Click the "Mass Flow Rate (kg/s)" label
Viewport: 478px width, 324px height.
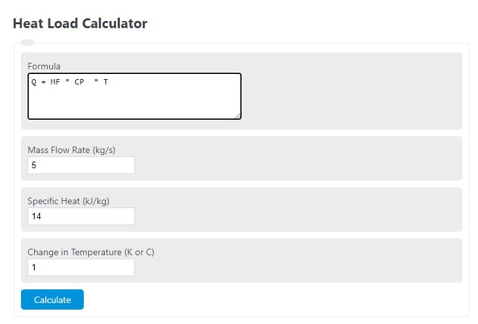(x=71, y=150)
